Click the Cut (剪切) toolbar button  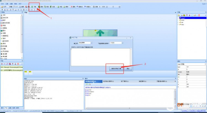tap(47, 7)
